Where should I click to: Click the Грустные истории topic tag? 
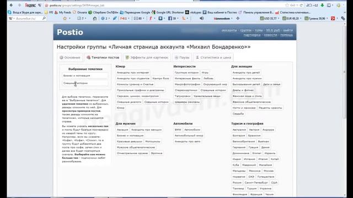(x=186, y=73)
